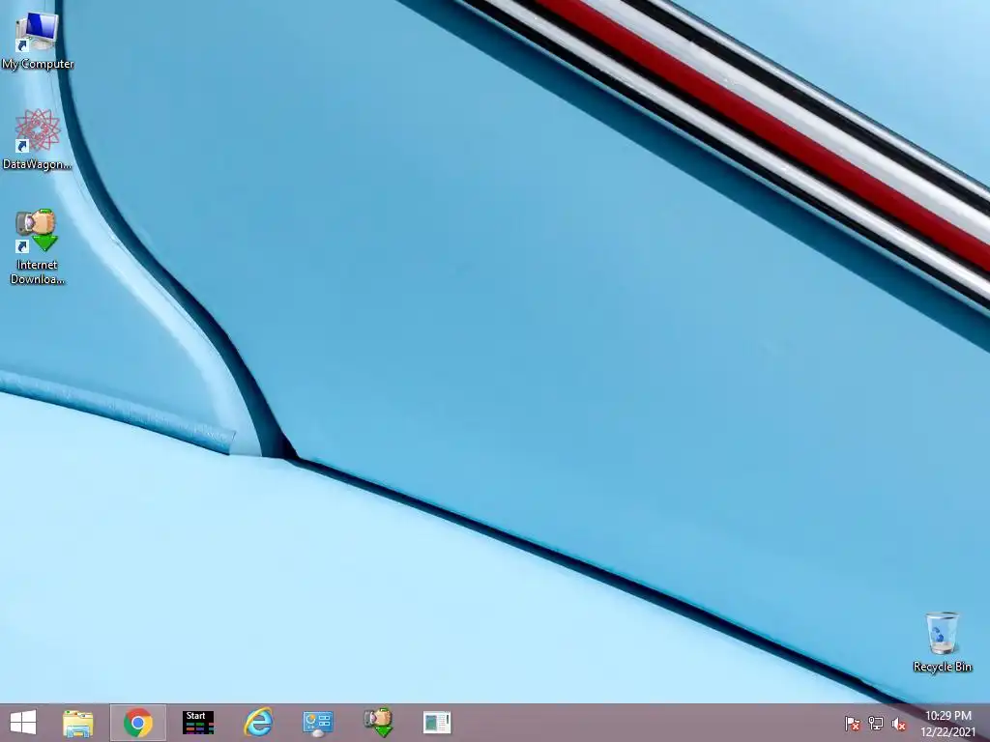Select the Recycle Bin icon
This screenshot has width=990, height=742.
click(942, 642)
